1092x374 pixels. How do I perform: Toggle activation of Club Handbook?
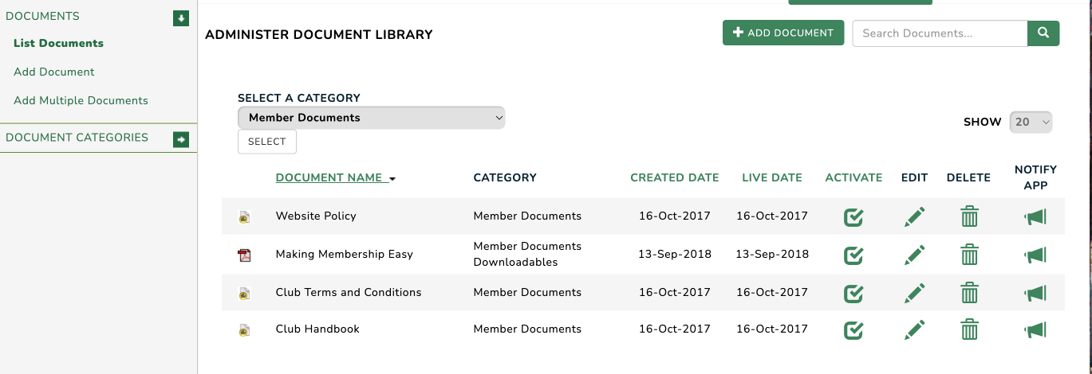pyautogui.click(x=853, y=329)
